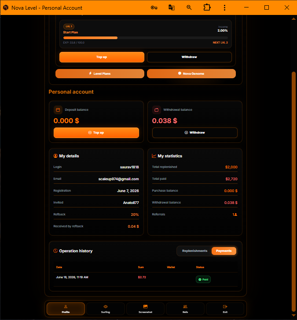Click the NEXT LVL 2 label
The image size is (297, 320).
(x=220, y=43)
